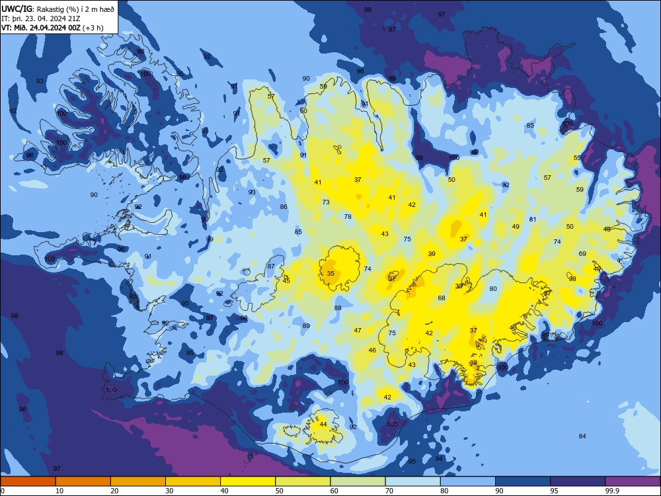
Task: Pick the purple above-99.9 legend swatch
Action: tap(633, 481)
